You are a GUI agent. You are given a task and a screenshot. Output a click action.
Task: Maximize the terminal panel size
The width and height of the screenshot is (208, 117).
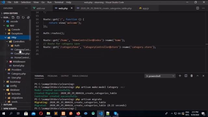pos(198,76)
